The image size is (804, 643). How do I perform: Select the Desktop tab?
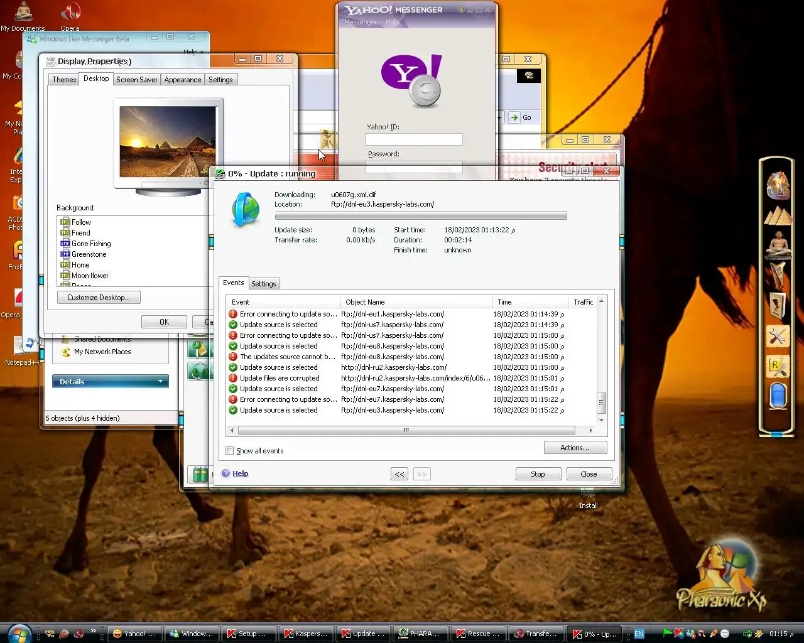[96, 78]
